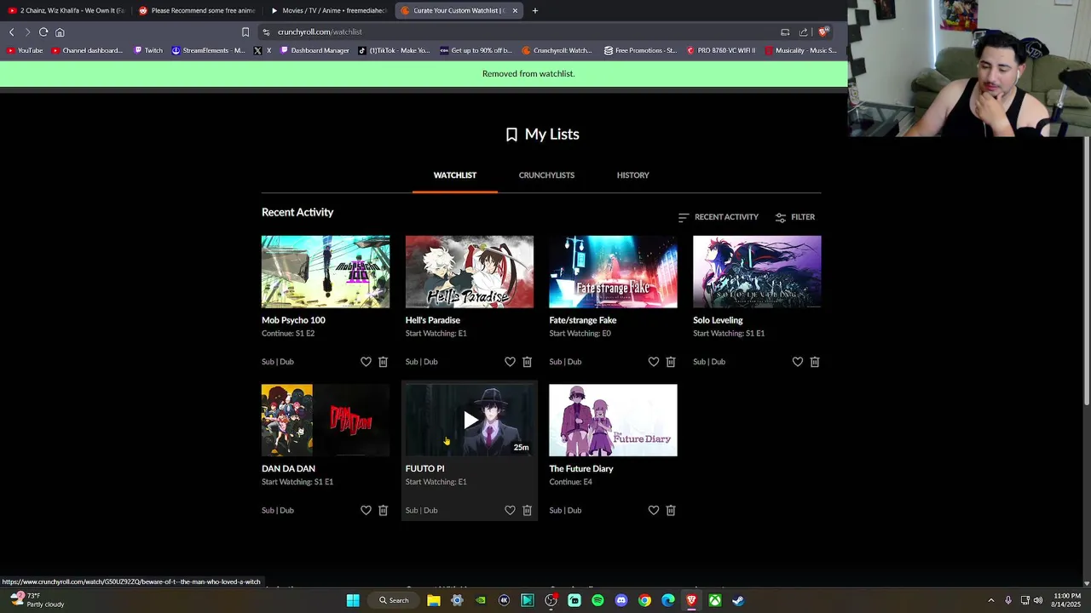Open a new browser tab with the plus button
This screenshot has width=1091, height=613.
(x=535, y=11)
